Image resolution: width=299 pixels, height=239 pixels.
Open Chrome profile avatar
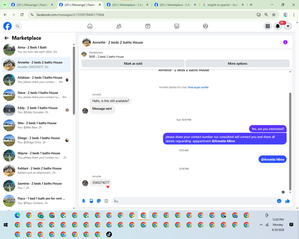[285, 14]
